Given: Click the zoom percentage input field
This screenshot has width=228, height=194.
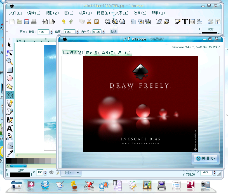Looking at the screenshot, I should [x=206, y=173].
